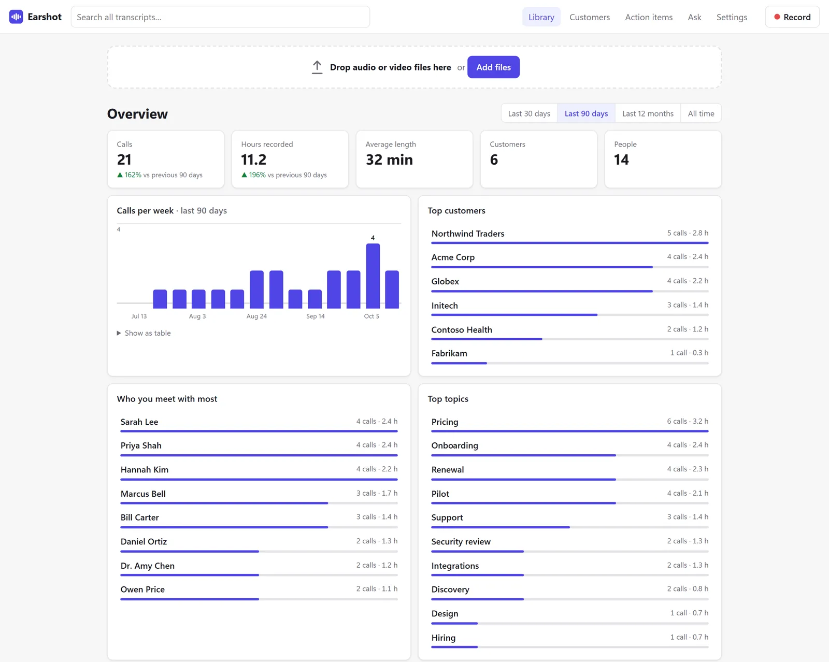Open Contoso Health customer row
The width and height of the screenshot is (829, 662).
(x=569, y=332)
